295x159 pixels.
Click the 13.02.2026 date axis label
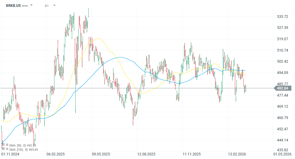coord(237,154)
